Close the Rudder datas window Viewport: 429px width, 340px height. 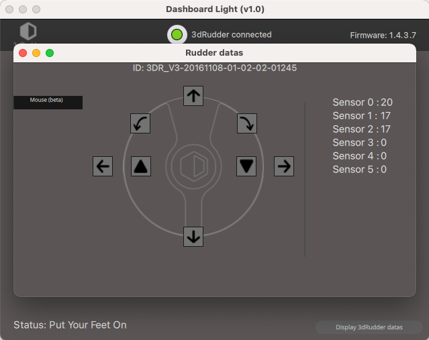click(23, 53)
